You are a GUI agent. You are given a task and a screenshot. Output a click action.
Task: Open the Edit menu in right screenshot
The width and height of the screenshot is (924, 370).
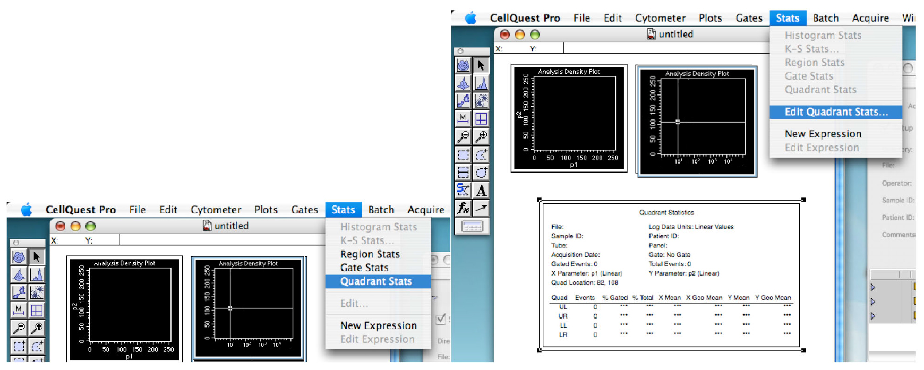click(x=612, y=18)
